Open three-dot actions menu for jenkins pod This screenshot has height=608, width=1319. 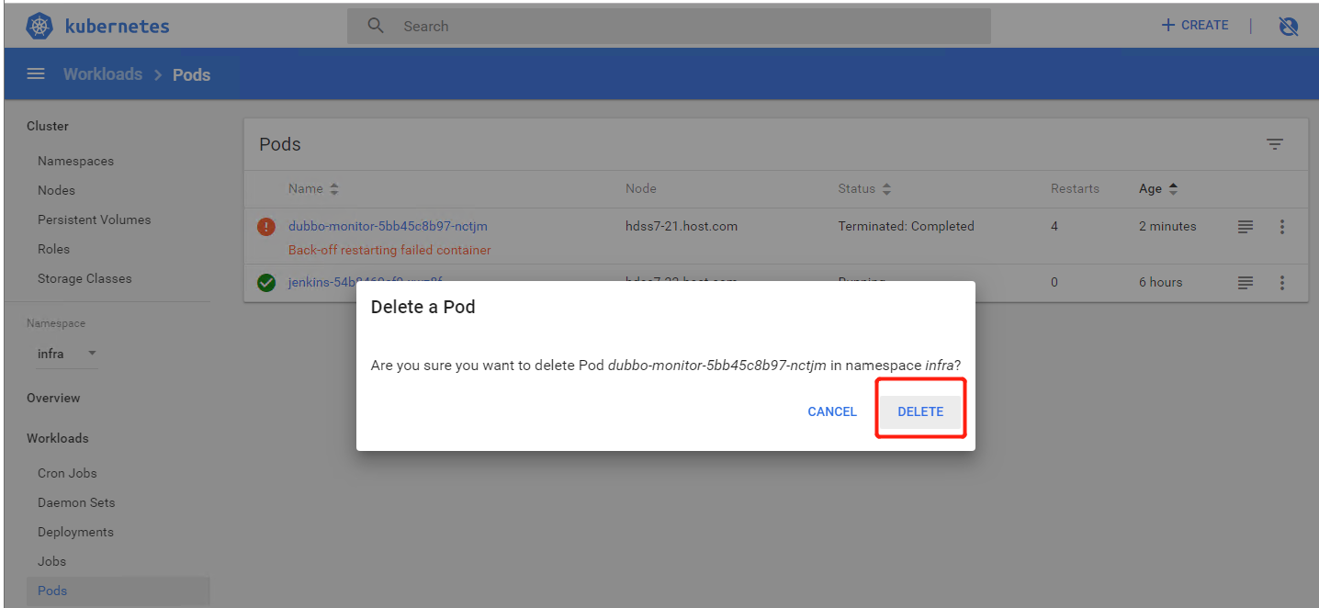pyautogui.click(x=1282, y=283)
